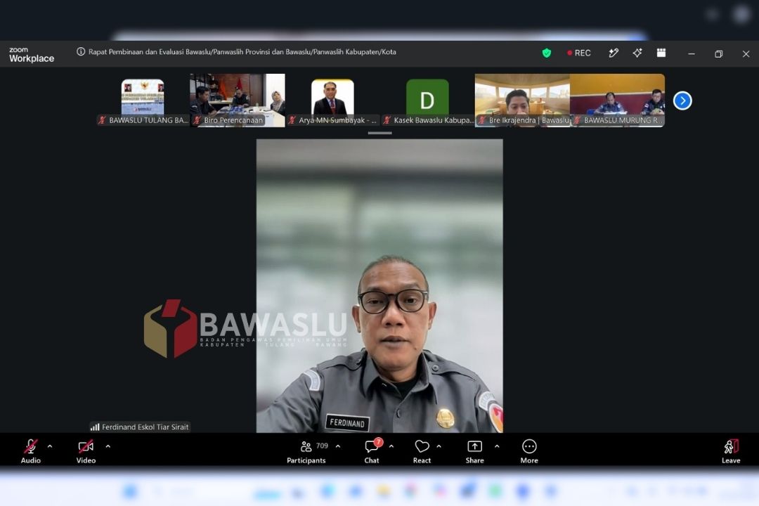Click the REC recording indicator
This screenshot has height=506, width=759.
click(579, 53)
